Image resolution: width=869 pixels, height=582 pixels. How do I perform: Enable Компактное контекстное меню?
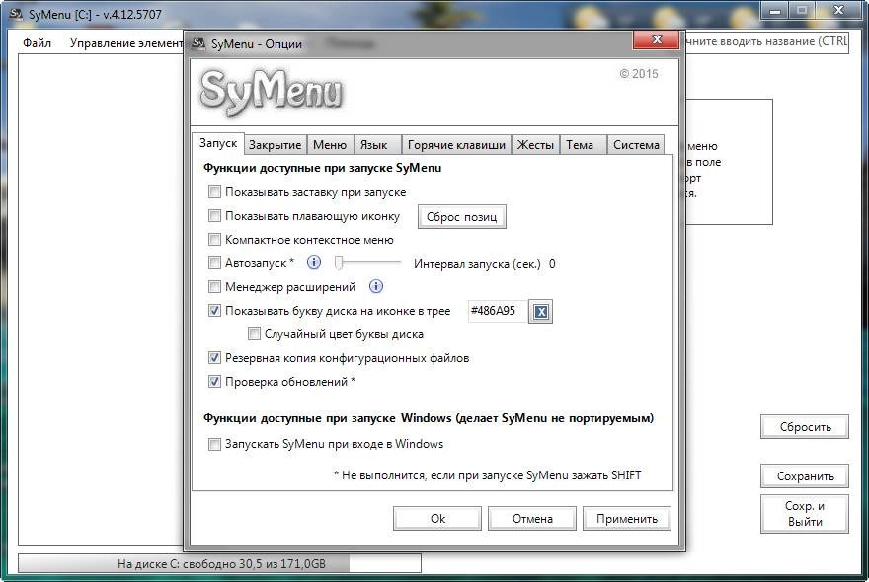tap(214, 240)
